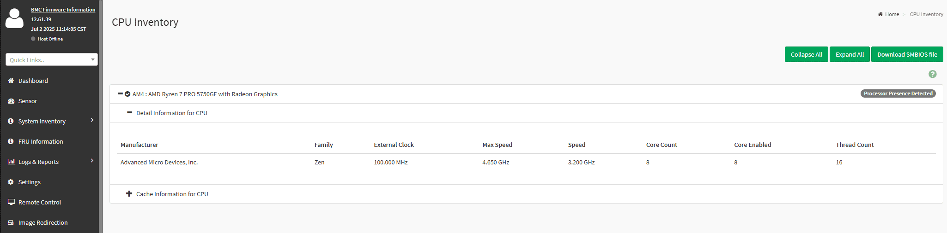Click the Sensor gauge icon
The height and width of the screenshot is (233, 947).
point(11,101)
